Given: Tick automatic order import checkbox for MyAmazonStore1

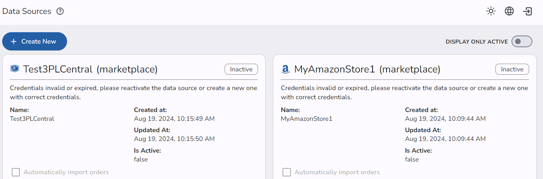Looking at the screenshot, I should (287, 172).
